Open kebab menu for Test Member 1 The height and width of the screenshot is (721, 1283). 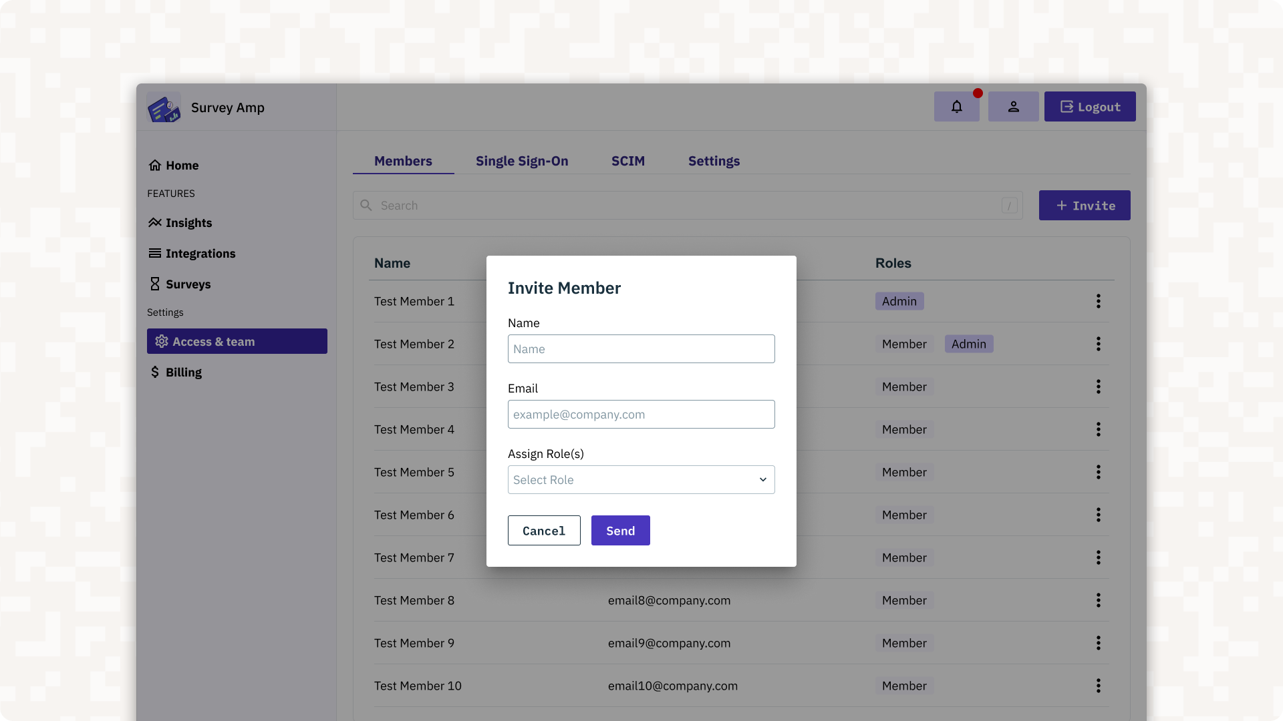(1098, 301)
